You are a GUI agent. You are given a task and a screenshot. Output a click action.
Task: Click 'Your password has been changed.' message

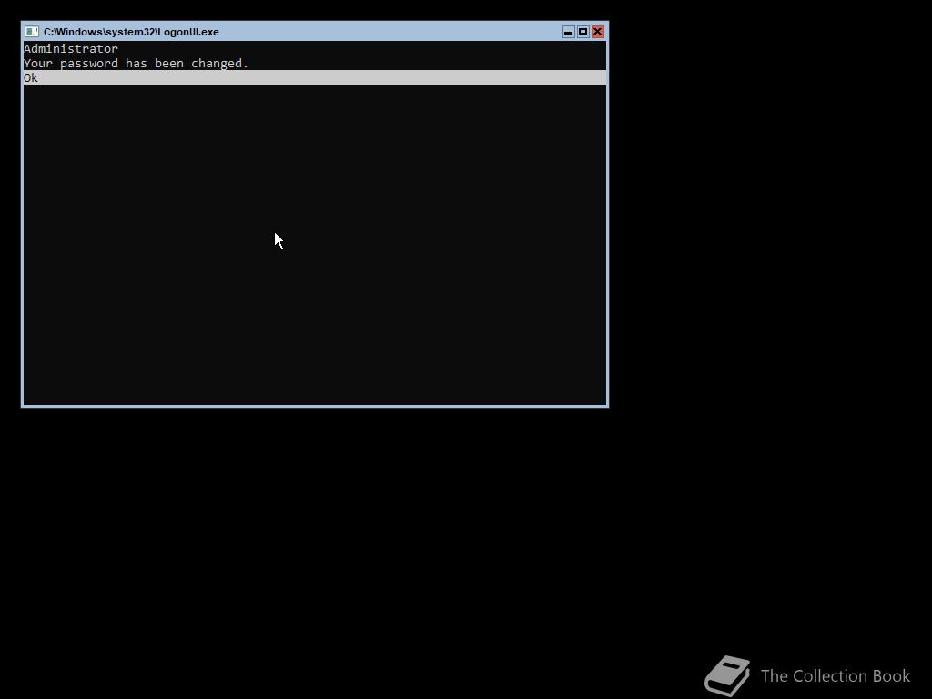click(x=137, y=63)
